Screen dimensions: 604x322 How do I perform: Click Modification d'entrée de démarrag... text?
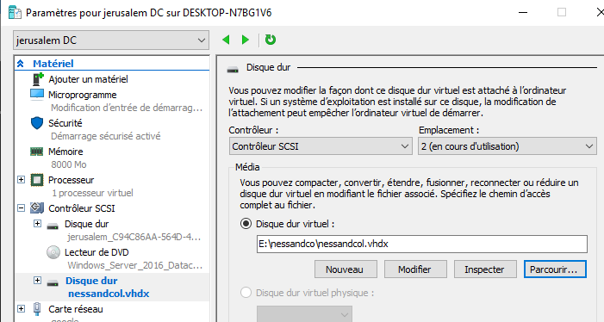click(x=127, y=108)
